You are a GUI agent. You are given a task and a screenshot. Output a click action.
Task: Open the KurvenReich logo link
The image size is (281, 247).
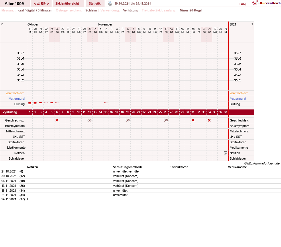[266, 3]
